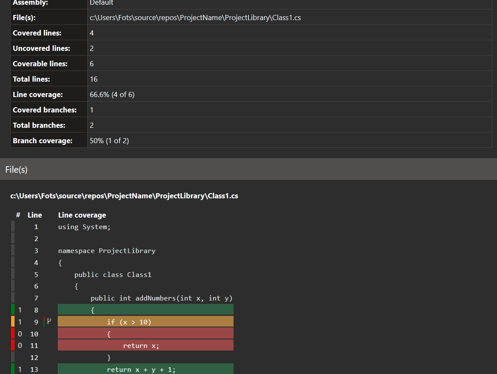Select the 'Covered lines:' label
The image size is (497, 374).
pos(37,33)
